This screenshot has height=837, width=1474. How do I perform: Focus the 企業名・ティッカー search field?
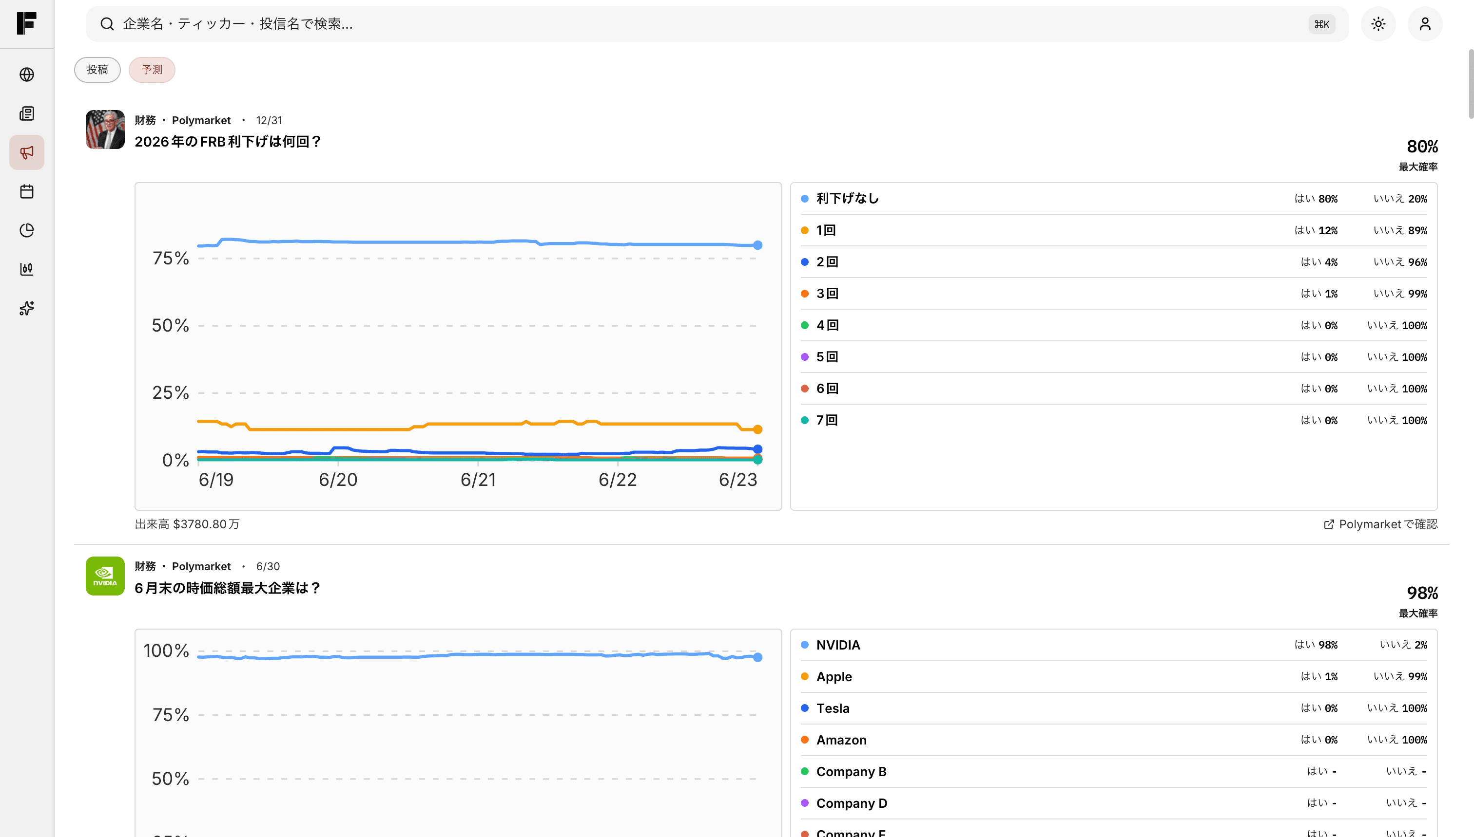[x=717, y=23]
